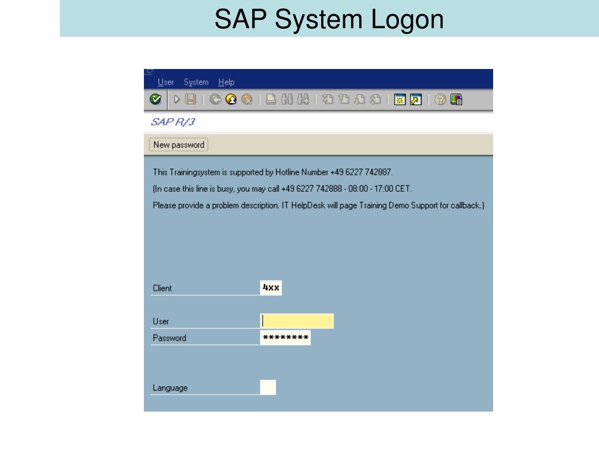Click the Last Page icon

coord(376,99)
